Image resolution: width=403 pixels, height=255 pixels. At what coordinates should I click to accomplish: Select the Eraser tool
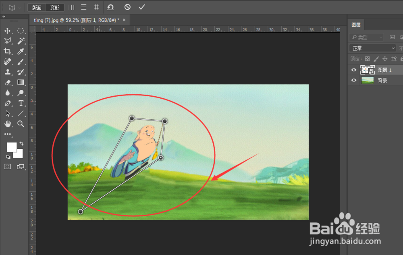point(7,83)
